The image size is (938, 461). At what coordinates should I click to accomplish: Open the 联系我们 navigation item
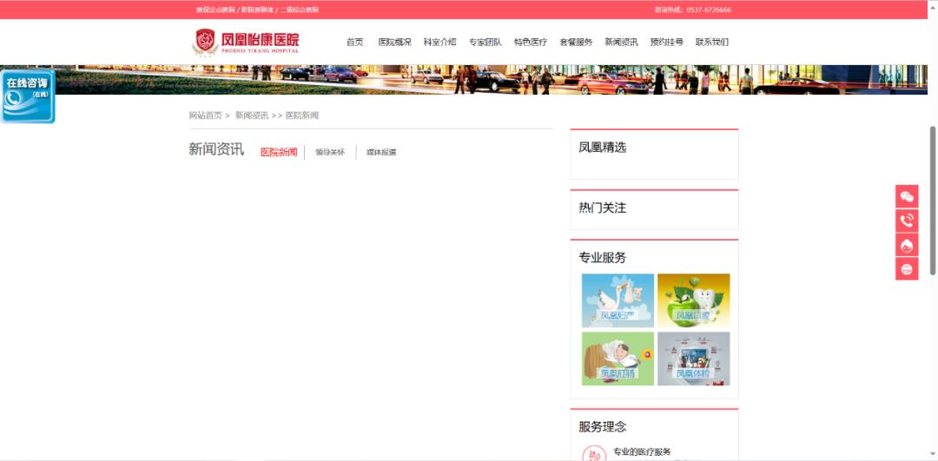(x=712, y=42)
